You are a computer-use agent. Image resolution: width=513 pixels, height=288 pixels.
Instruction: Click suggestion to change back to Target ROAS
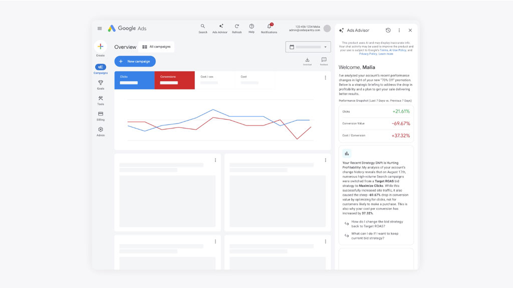377,223
